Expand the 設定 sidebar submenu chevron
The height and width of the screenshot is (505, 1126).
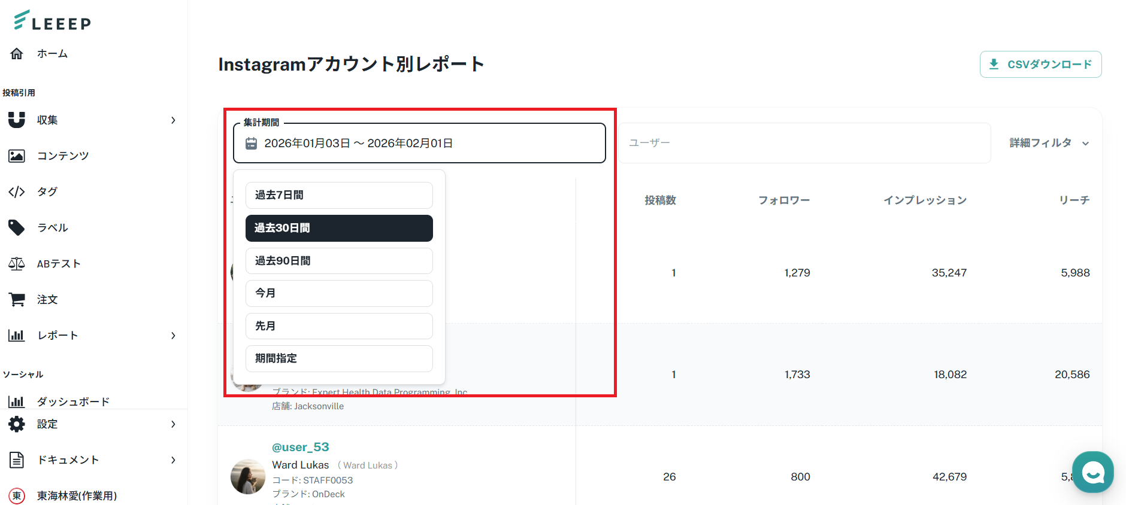point(173,424)
